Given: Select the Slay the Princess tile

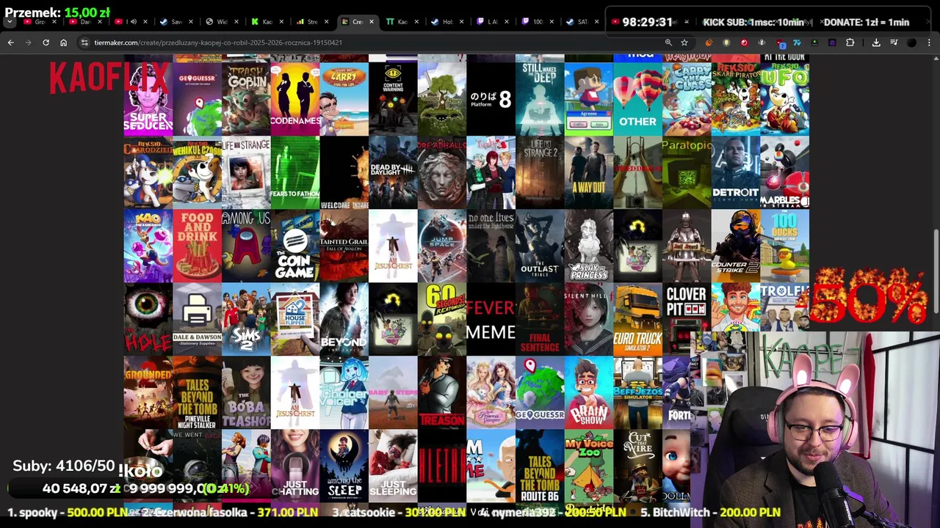Looking at the screenshot, I should click(x=589, y=246).
